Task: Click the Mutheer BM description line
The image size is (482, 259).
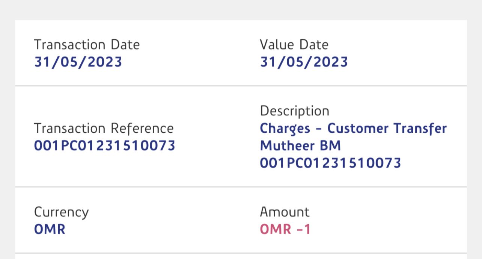Action: 300,145
